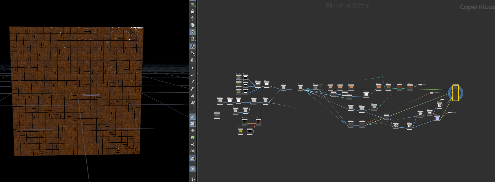Expand the eye visibility icon's dropdown arrow

pyautogui.click(x=195, y=55)
